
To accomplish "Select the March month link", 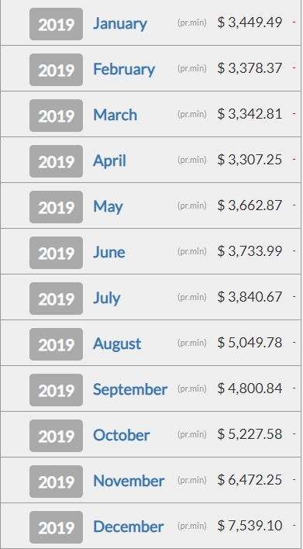I will [115, 115].
